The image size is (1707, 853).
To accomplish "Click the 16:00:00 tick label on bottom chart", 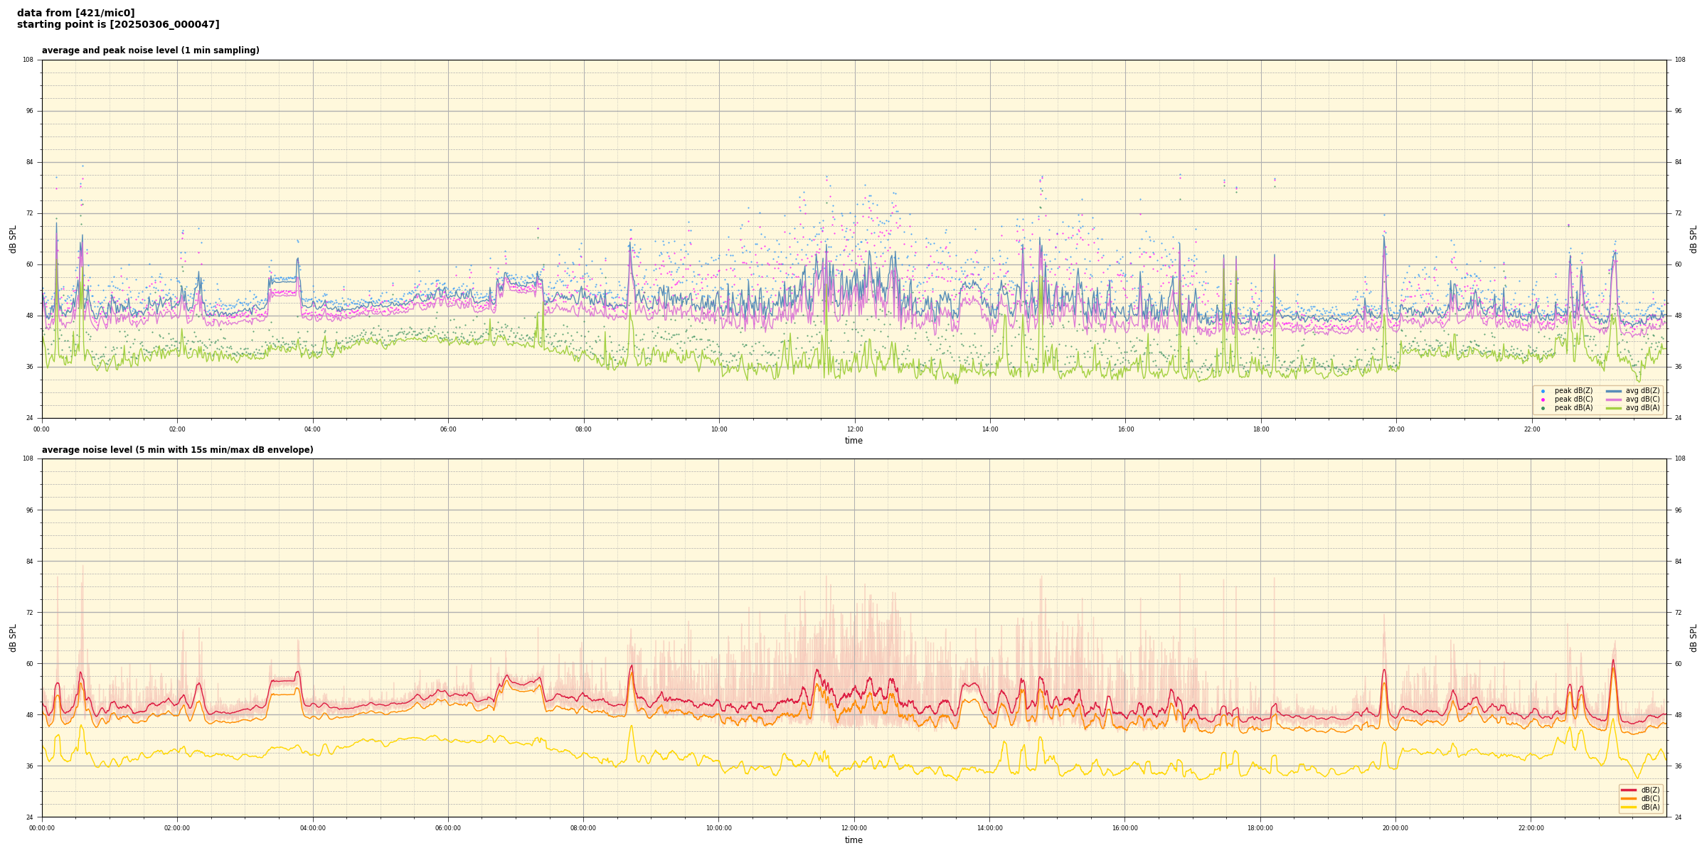I will pyautogui.click(x=1124, y=828).
